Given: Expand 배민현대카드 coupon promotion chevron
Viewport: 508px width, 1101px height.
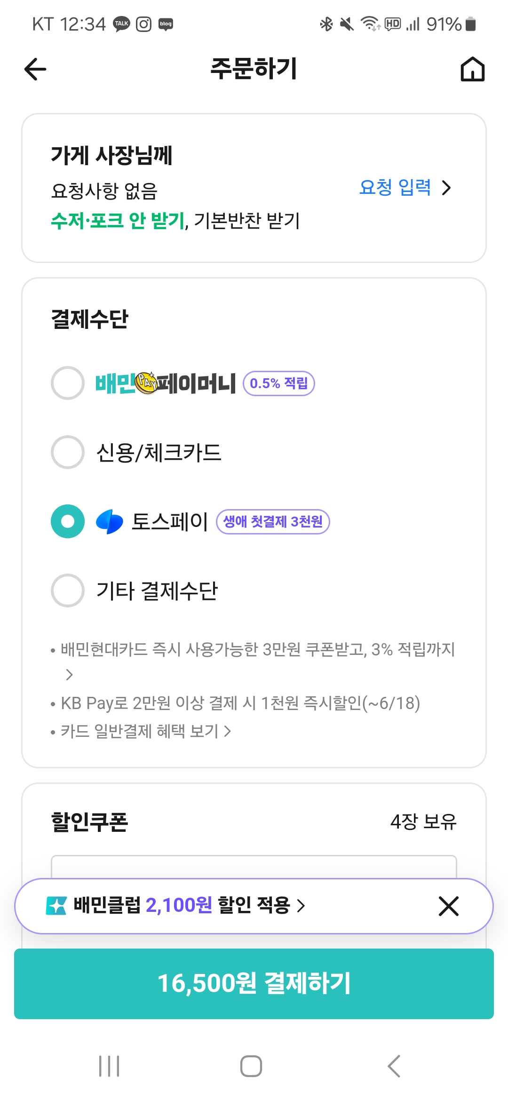Looking at the screenshot, I should pos(70,675).
